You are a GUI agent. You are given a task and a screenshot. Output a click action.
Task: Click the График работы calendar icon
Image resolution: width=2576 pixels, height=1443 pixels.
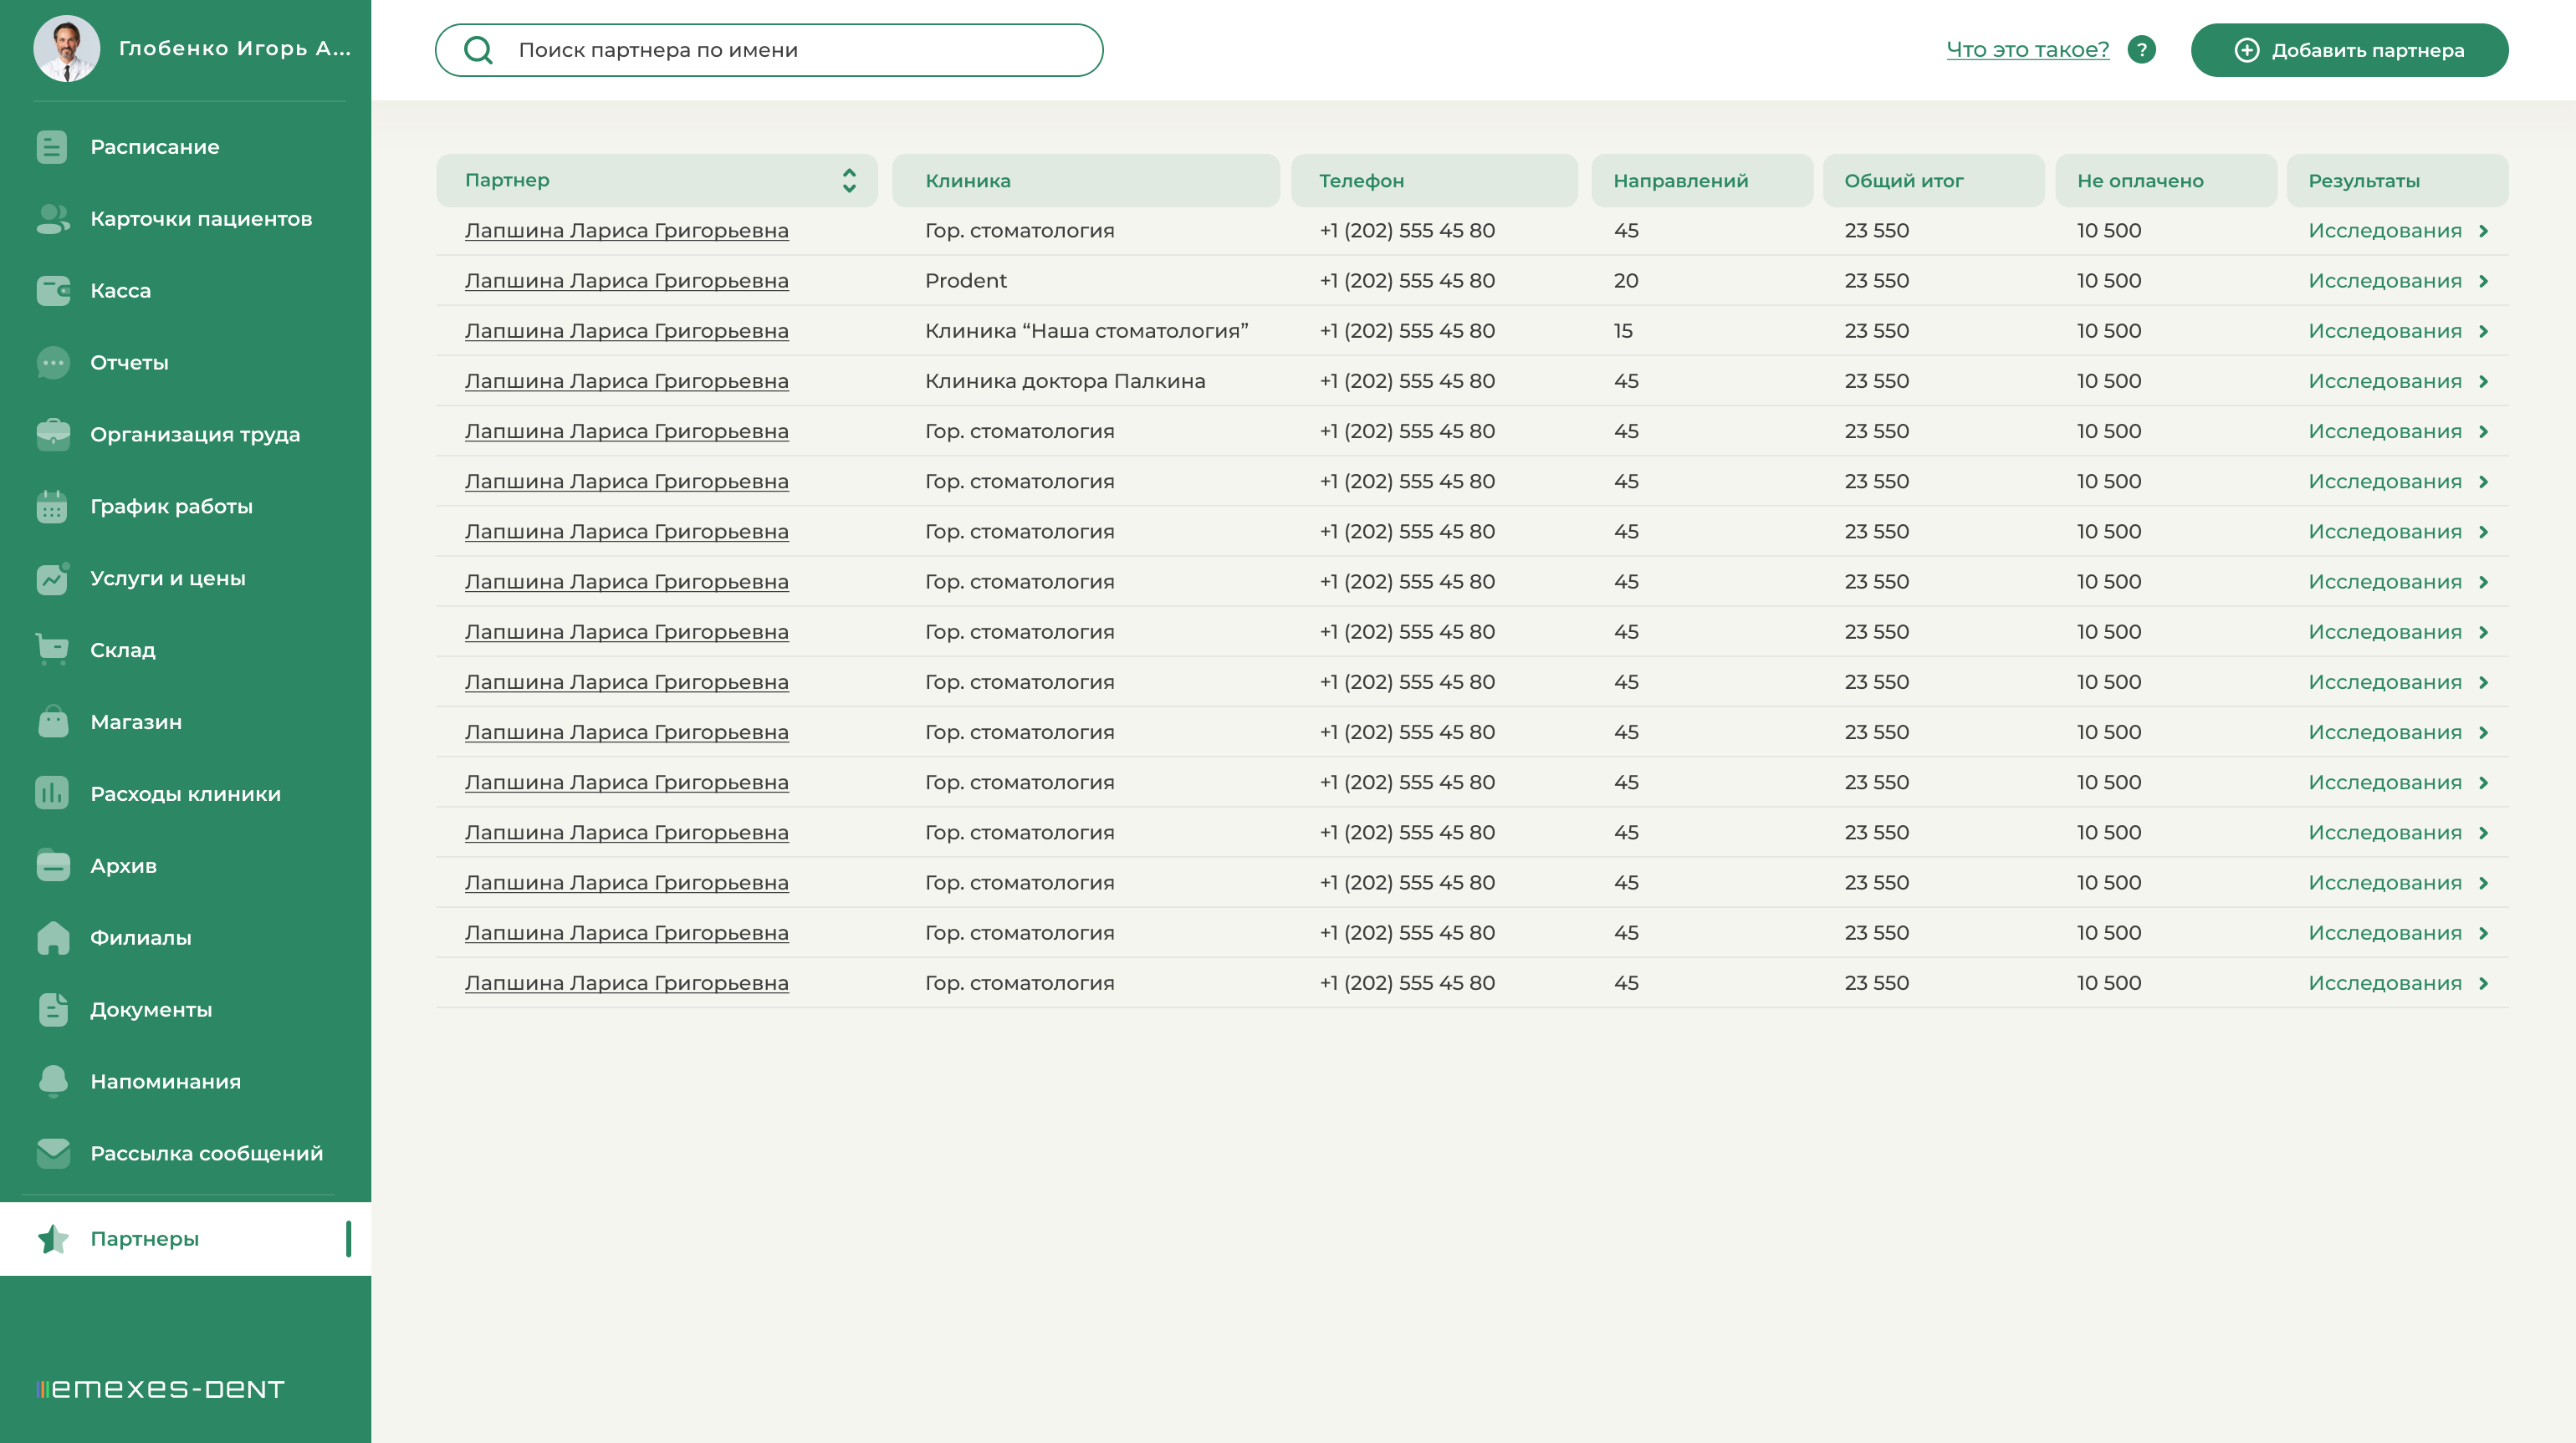[x=52, y=507]
